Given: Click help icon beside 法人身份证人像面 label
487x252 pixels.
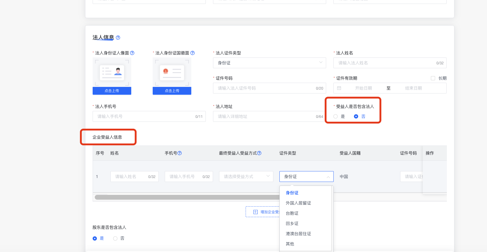Looking at the screenshot, I should [132, 53].
